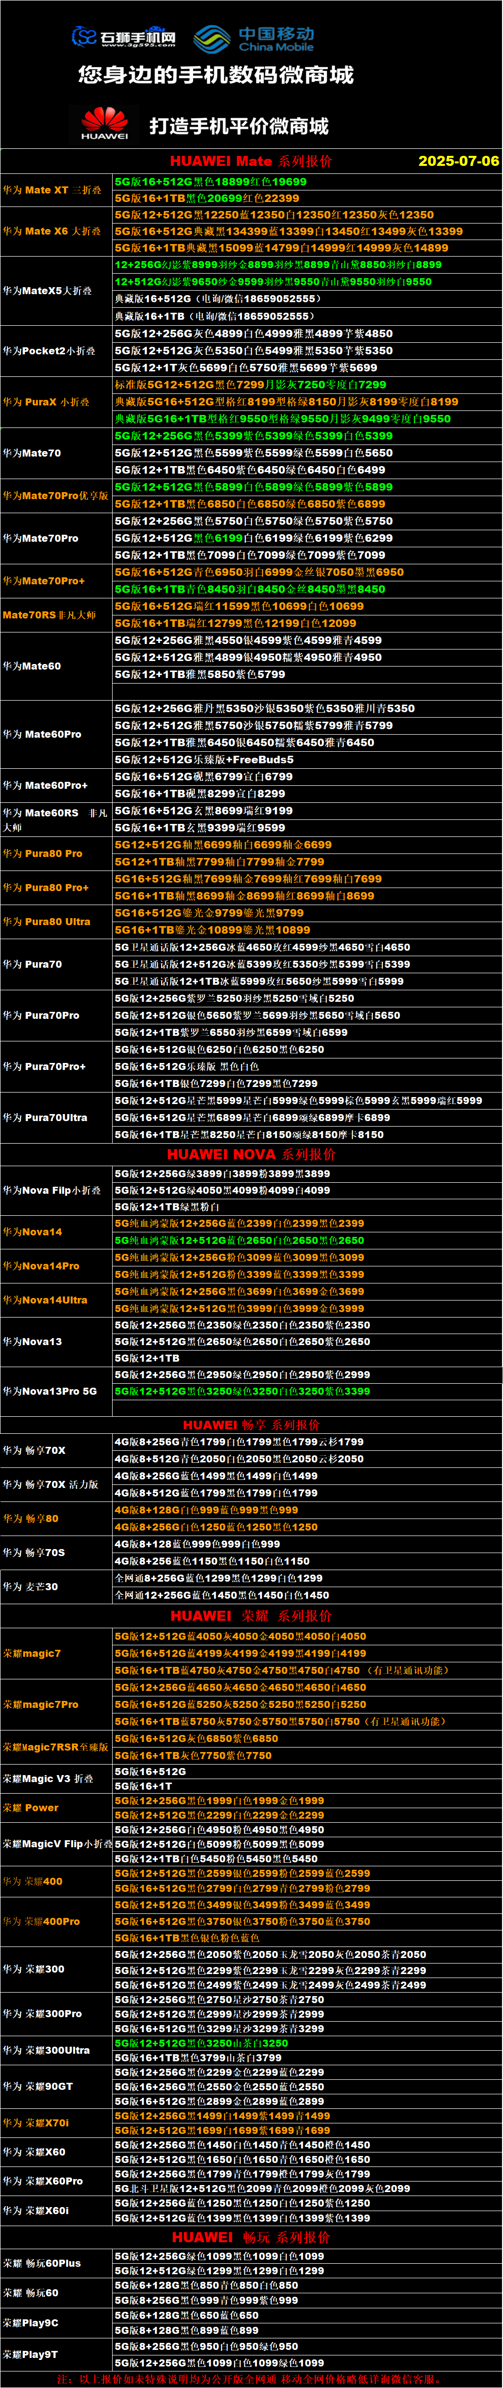This screenshot has height=2388, width=503.
Task: Select the 华为 Mate XT 三折叠 model cell
Action: pyautogui.click(x=57, y=190)
